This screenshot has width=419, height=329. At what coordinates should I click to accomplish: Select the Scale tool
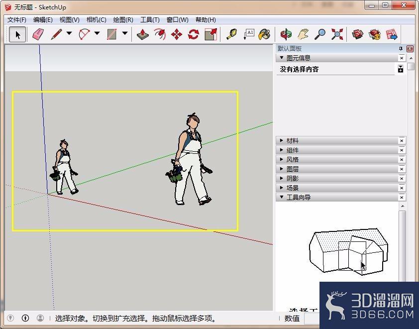point(210,34)
